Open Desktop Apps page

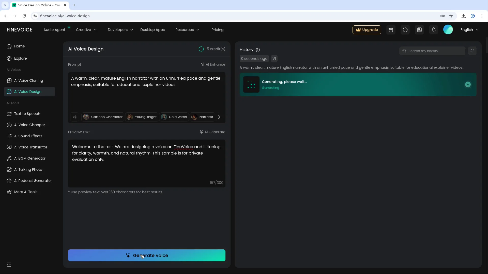[152, 30]
